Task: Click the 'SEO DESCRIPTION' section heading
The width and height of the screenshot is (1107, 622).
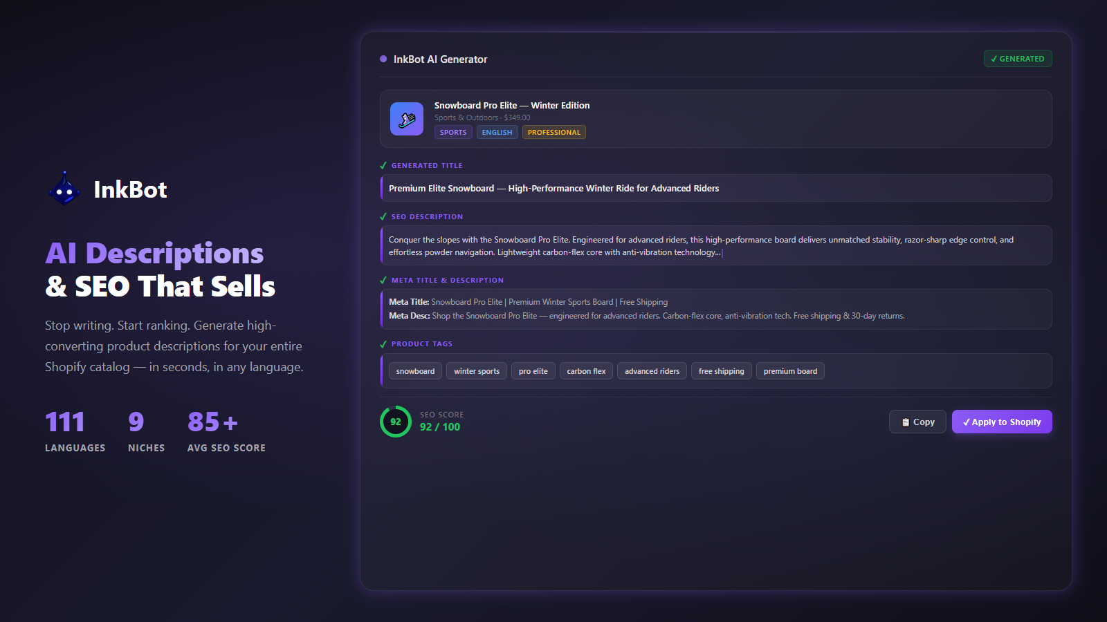Action: [x=427, y=217]
